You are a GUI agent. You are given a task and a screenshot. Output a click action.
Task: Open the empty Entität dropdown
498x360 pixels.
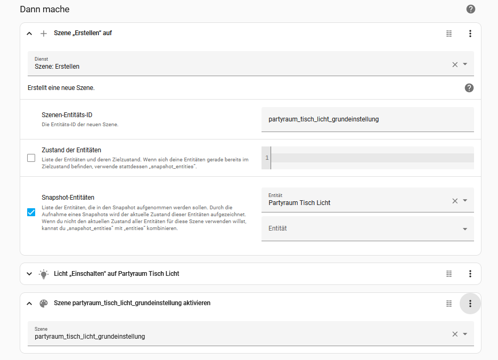[465, 229]
